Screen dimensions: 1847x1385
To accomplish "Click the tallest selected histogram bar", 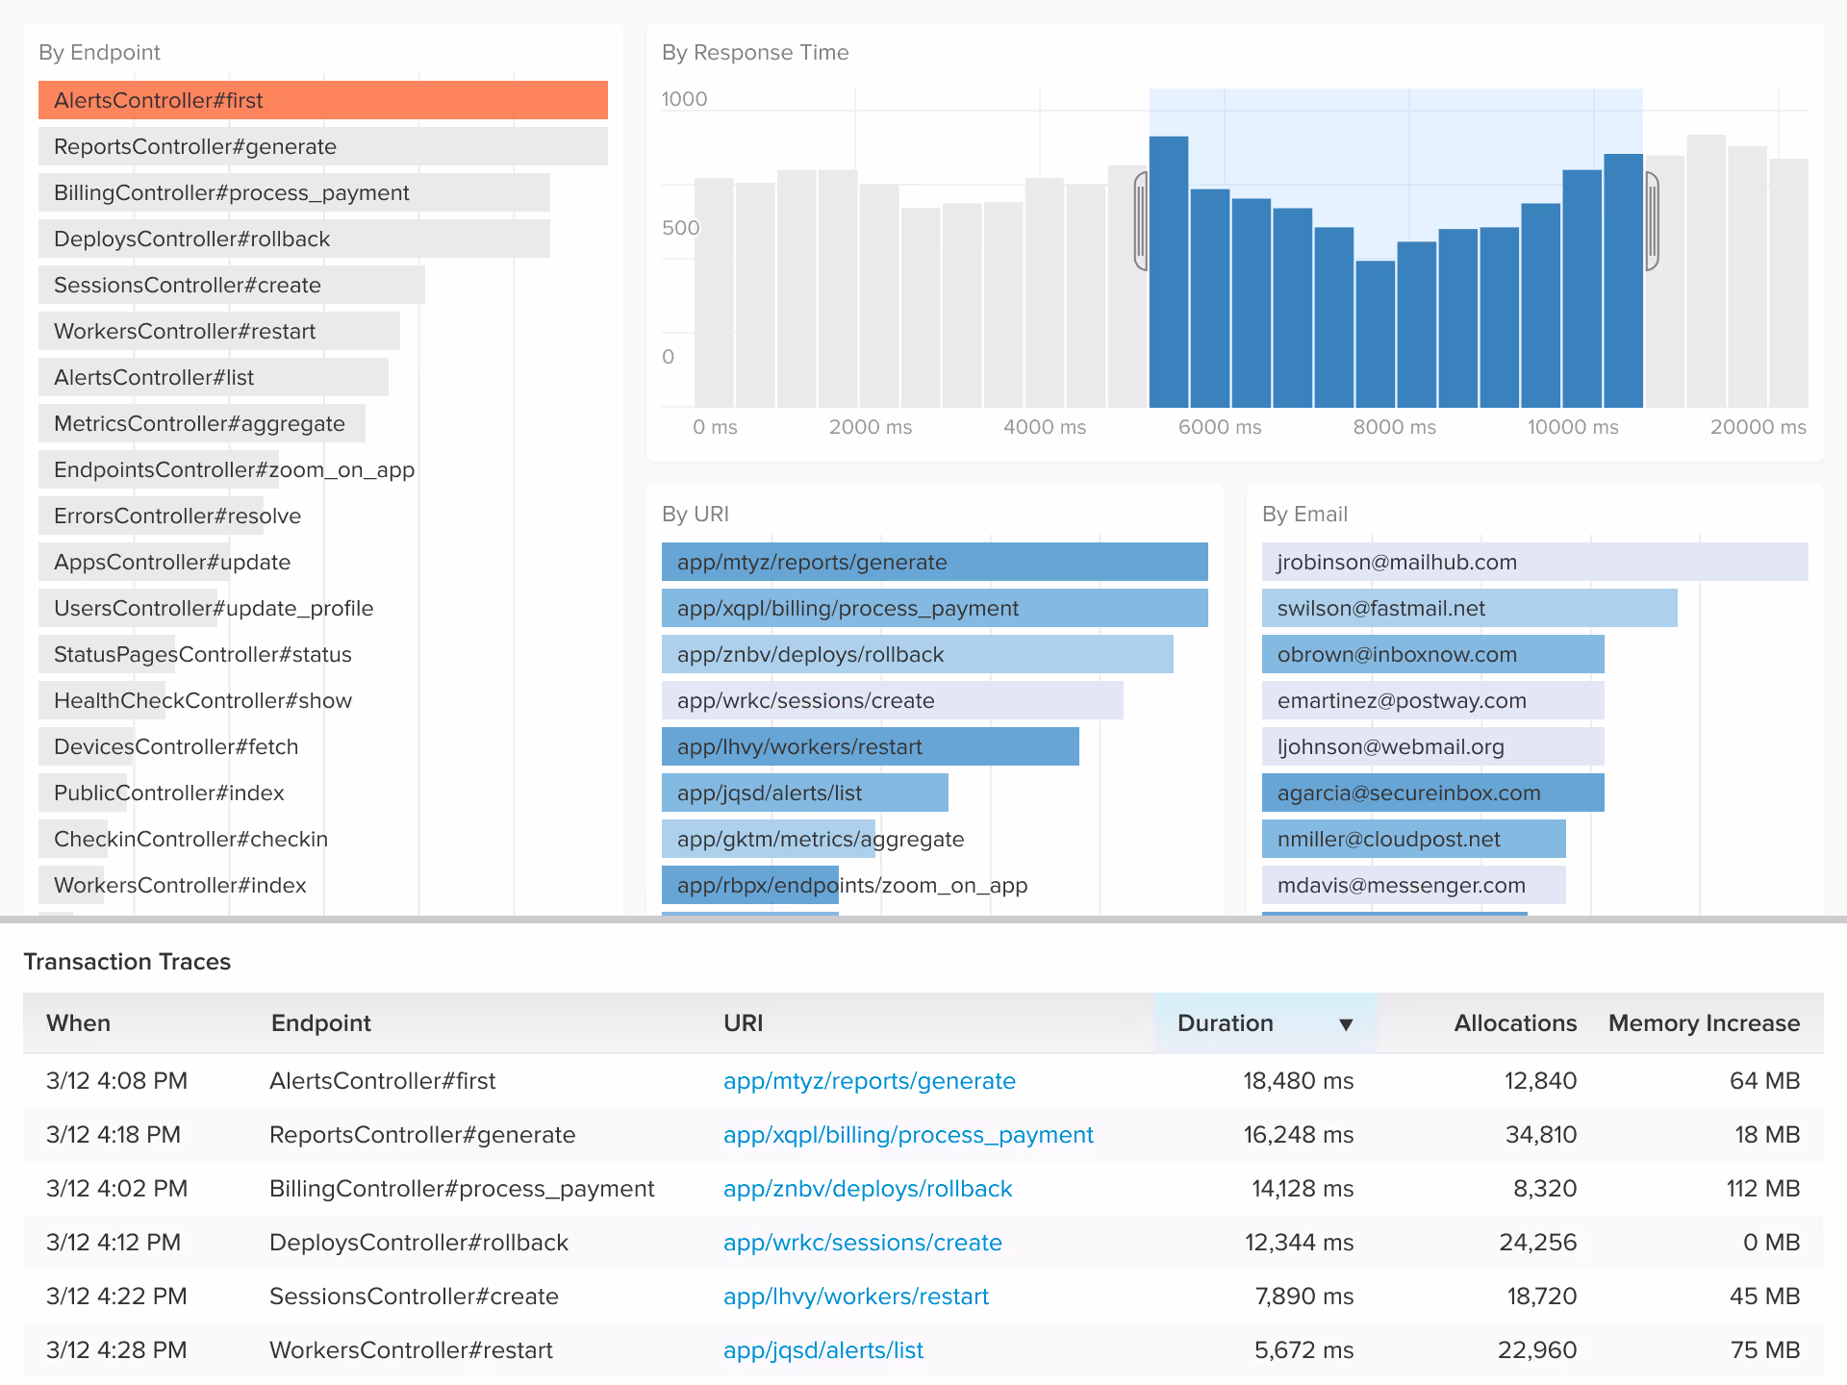I will [1169, 272].
